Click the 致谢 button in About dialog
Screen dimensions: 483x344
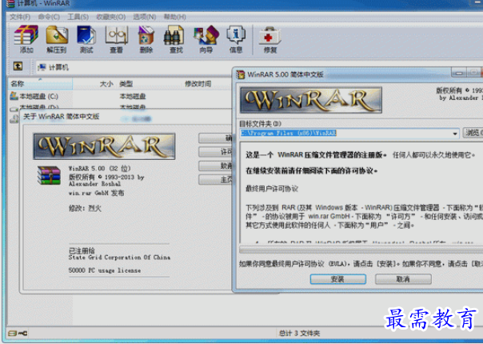coord(215,166)
